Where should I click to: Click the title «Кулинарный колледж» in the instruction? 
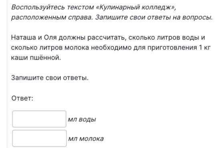point(136,7)
